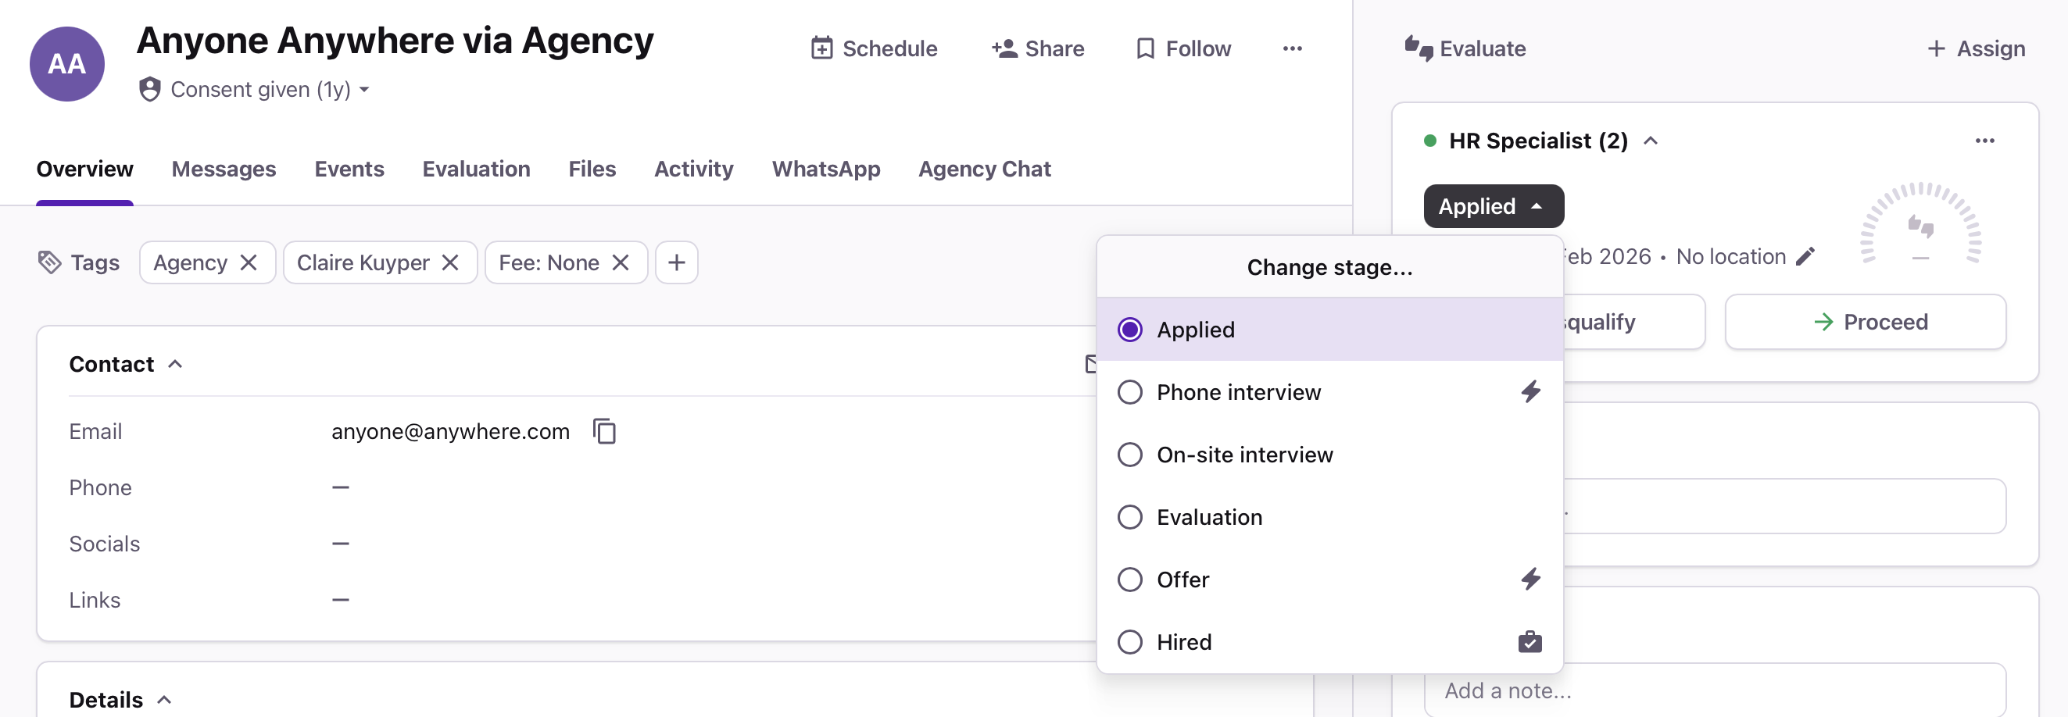Click the Tags label icon
This screenshot has height=717, width=2068.
(50, 262)
